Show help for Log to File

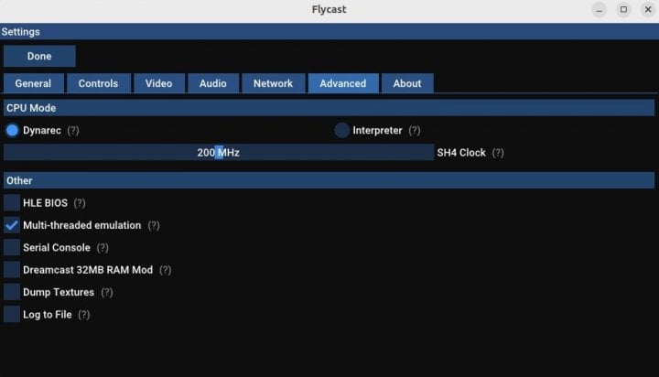pyautogui.click(x=84, y=315)
